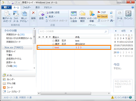136x101 pixels.
Task: Switch to メール view
Action: pyautogui.click(x=18, y=75)
